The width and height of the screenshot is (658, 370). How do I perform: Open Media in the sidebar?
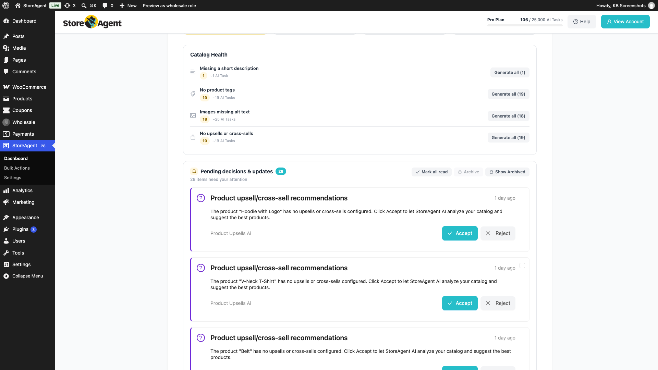tap(27, 48)
